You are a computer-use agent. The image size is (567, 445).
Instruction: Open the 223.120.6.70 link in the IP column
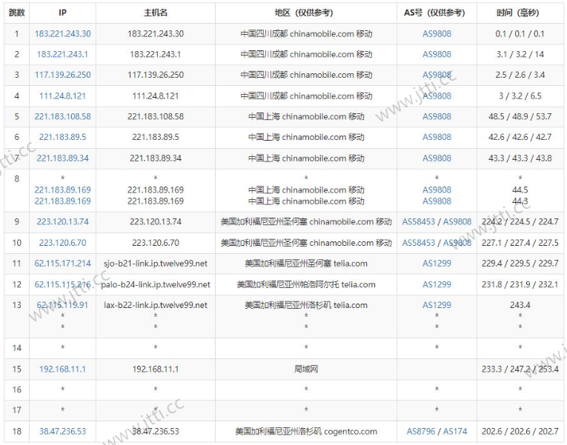coord(62,242)
